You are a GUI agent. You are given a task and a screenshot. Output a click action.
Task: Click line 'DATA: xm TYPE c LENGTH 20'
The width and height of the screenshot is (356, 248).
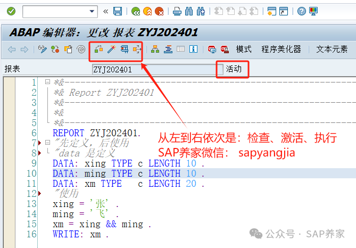(128, 184)
